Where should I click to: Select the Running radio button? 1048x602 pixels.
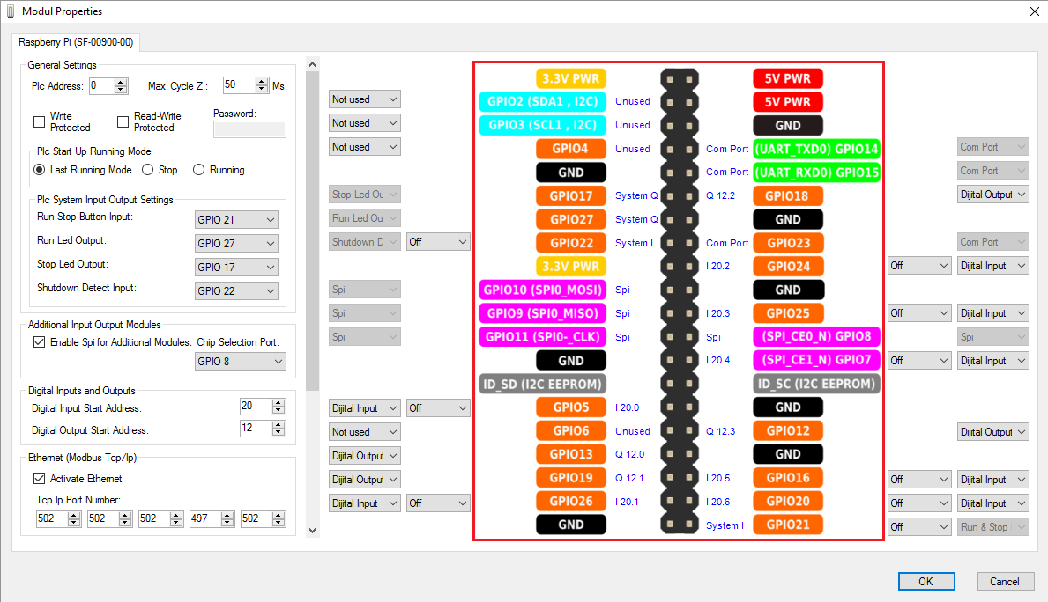point(199,170)
